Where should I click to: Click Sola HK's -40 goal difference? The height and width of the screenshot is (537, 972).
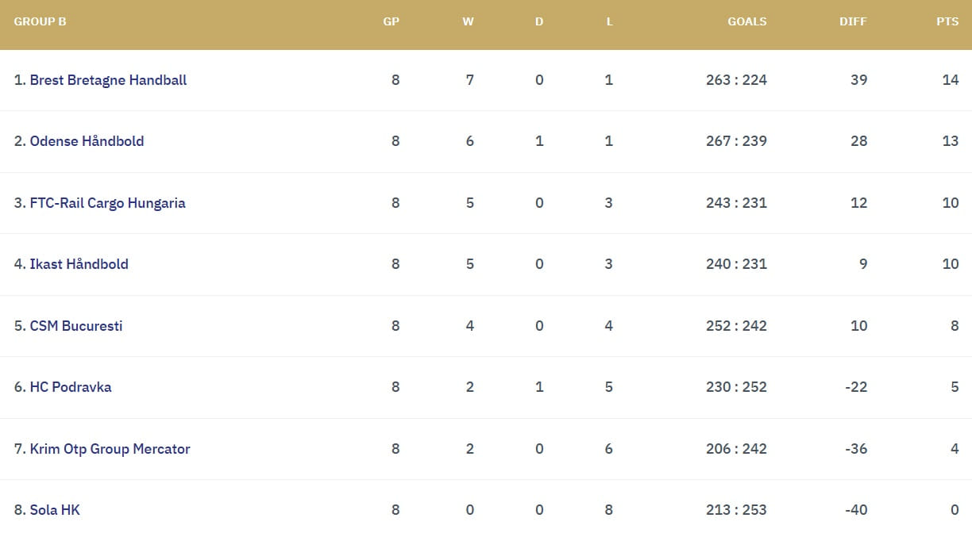tap(855, 510)
